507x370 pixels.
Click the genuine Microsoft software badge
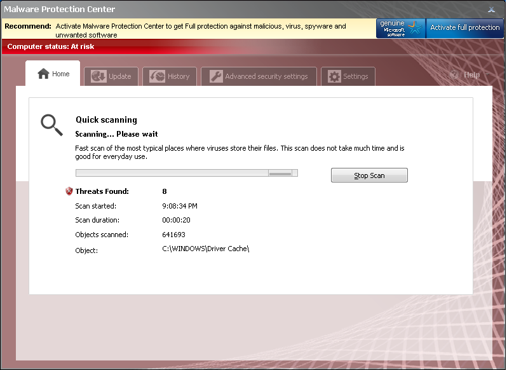tap(401, 28)
